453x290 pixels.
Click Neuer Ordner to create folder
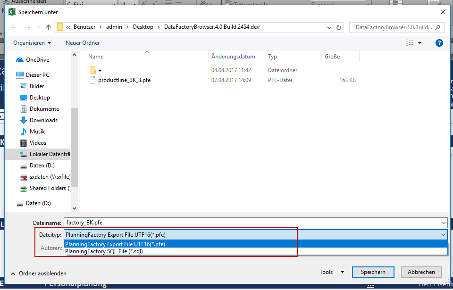[83, 43]
